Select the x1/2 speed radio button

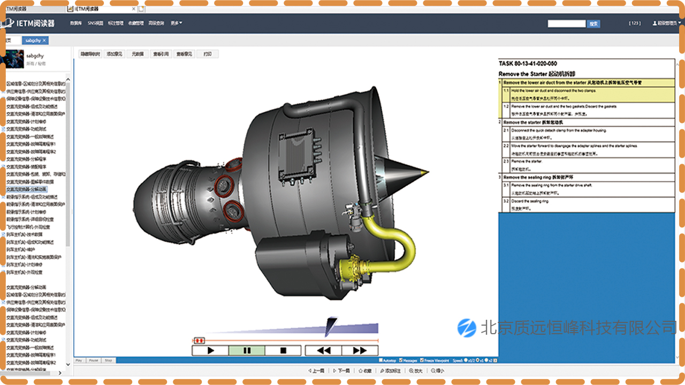point(466,360)
